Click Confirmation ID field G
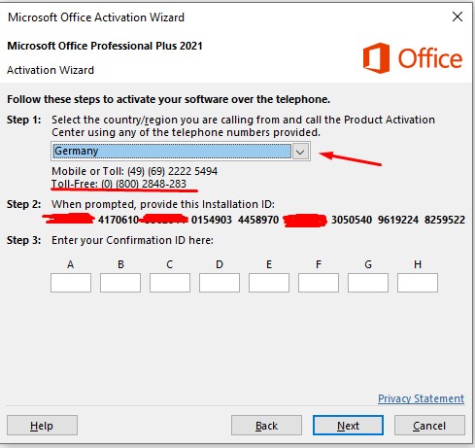475x448 pixels. point(368,283)
